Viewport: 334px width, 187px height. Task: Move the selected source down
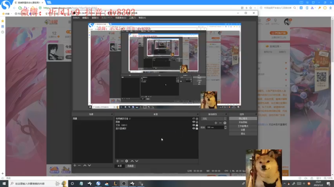coord(137,161)
